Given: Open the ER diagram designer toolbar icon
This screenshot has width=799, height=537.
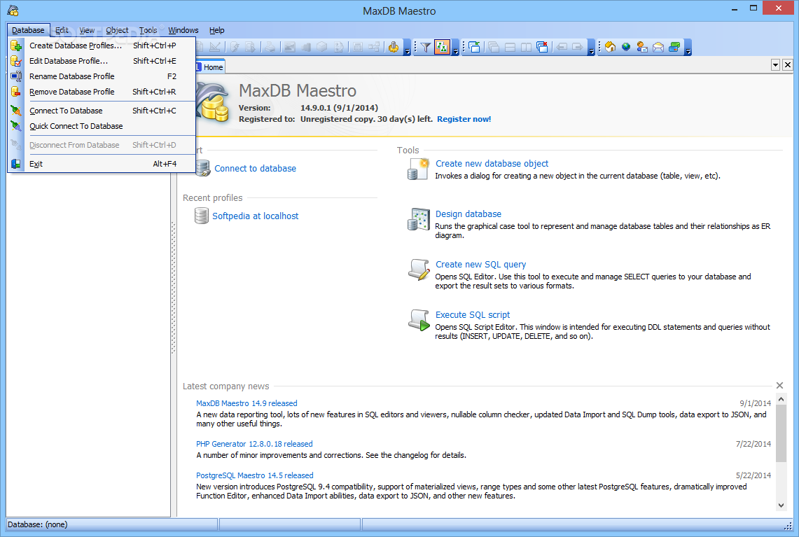Looking at the screenshot, I should click(215, 48).
